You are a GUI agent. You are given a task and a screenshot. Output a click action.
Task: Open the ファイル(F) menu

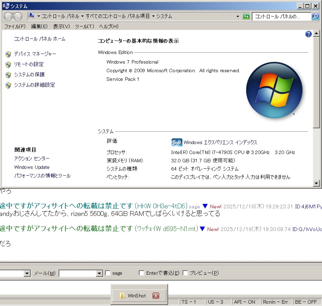15,26
